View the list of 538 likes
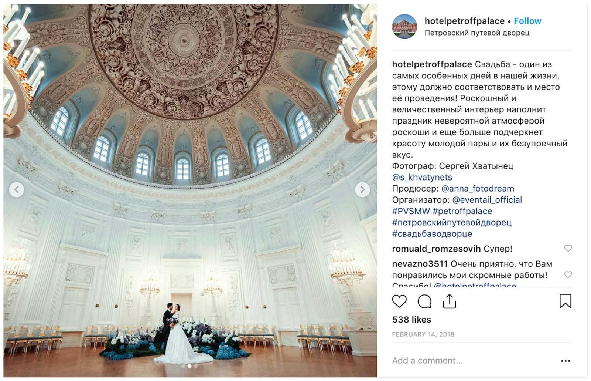This screenshot has width=591, height=381. point(411,320)
